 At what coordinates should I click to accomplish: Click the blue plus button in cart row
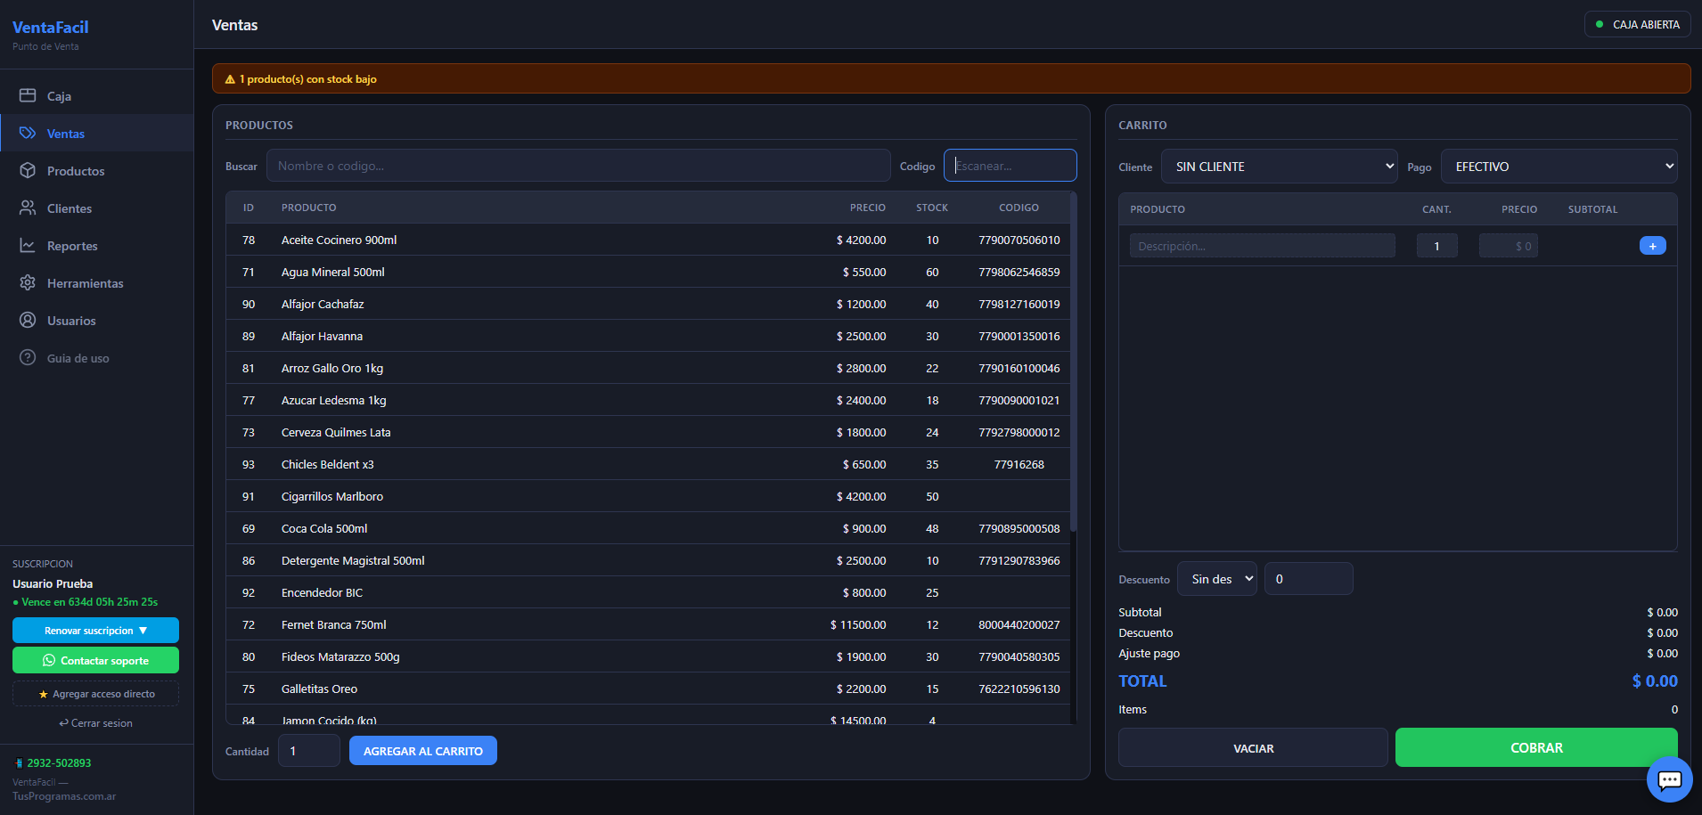click(x=1652, y=246)
